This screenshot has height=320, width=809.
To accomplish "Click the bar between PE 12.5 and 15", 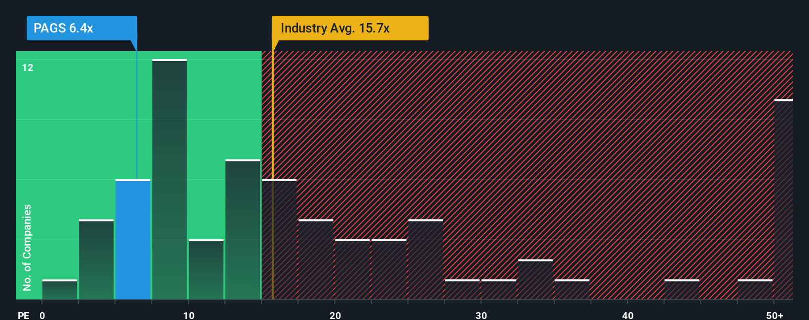I will coord(243,229).
